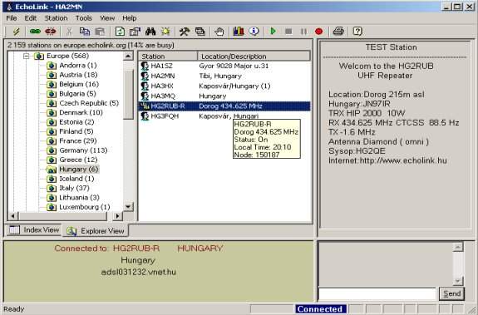478x315 pixels.
Task: Click the gray Stop square button
Action: (288, 32)
